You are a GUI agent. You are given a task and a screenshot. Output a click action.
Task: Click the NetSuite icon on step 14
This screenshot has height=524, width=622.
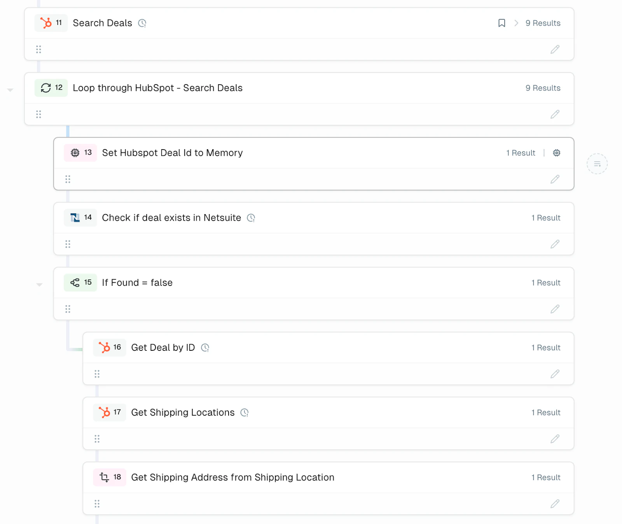coord(75,218)
